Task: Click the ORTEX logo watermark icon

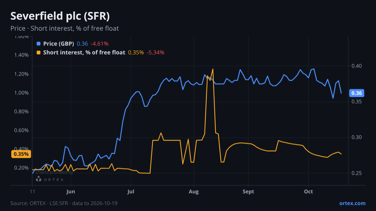Action: tap(39, 179)
